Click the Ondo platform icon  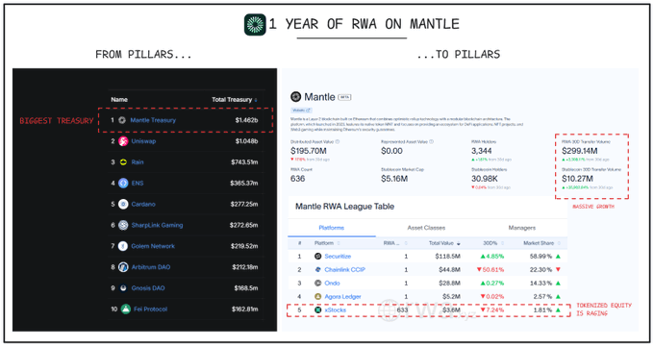click(x=317, y=284)
